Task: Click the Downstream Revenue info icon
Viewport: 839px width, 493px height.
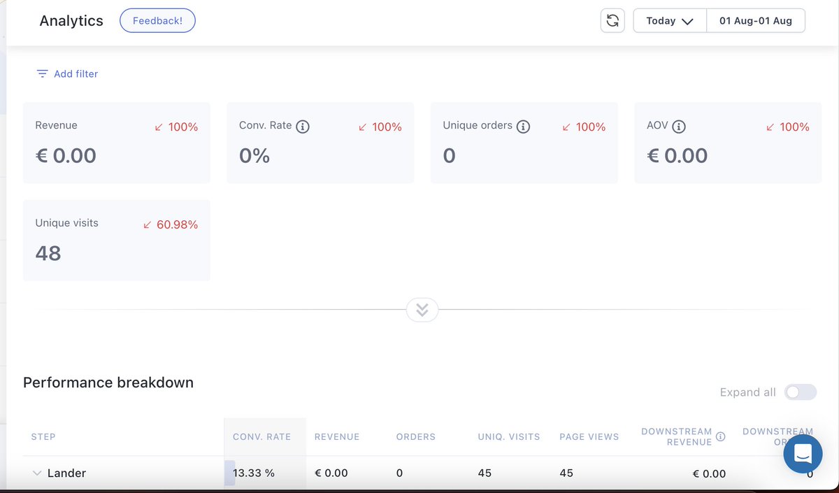Action: (721, 436)
